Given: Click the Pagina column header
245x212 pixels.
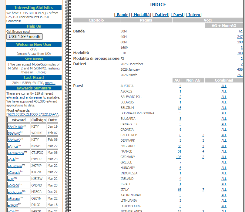Looking at the screenshot, I should point(146,20).
